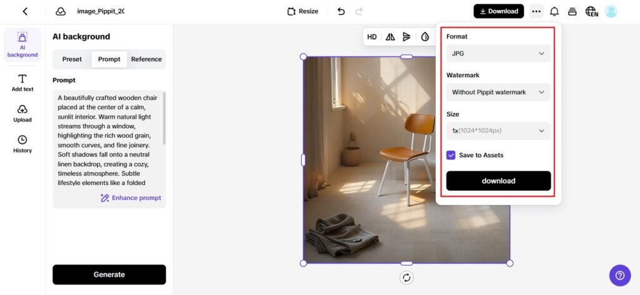Flip the image horizontally
Image resolution: width=640 pixels, height=295 pixels.
pyautogui.click(x=390, y=37)
